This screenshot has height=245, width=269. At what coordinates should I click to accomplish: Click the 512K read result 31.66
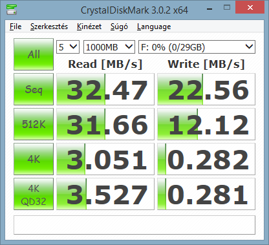[105, 124]
